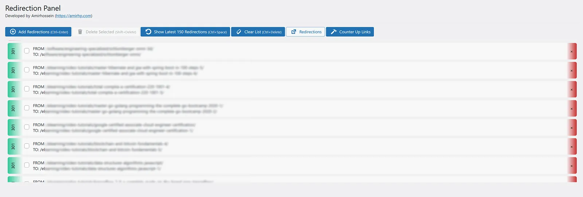This screenshot has width=583, height=197.
Task: Clear the redirection list
Action: tap(258, 32)
